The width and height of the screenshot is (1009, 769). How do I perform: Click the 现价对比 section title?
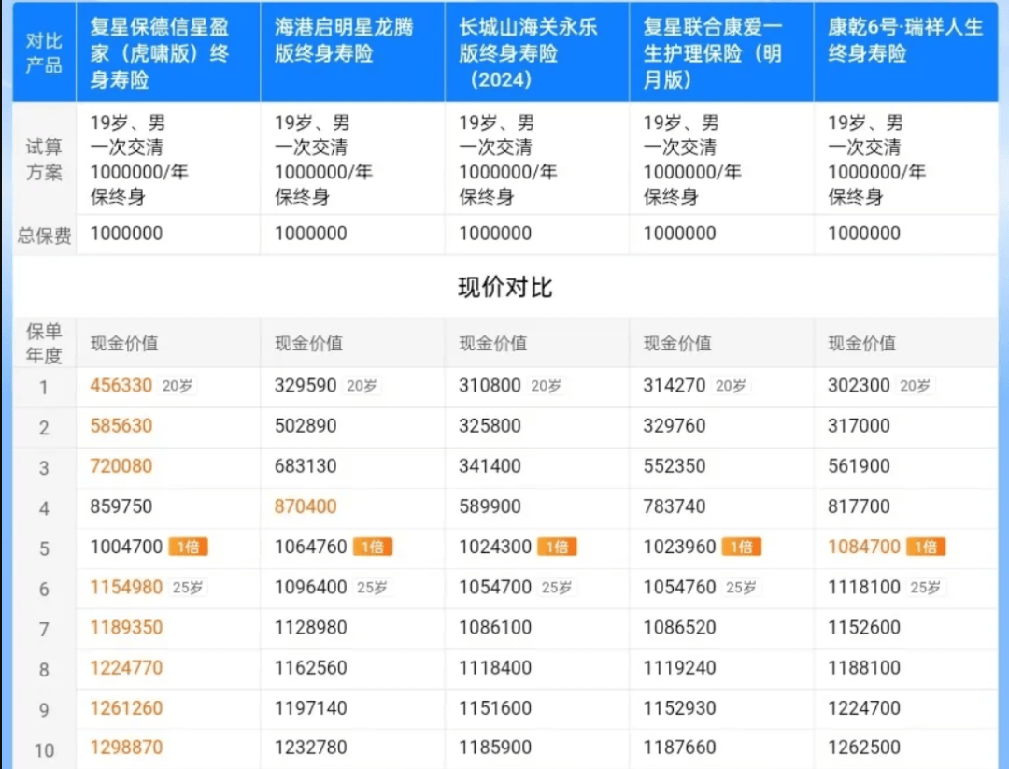point(505,287)
